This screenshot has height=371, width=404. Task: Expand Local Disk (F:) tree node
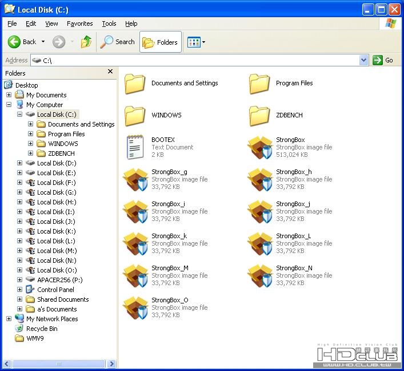point(20,182)
